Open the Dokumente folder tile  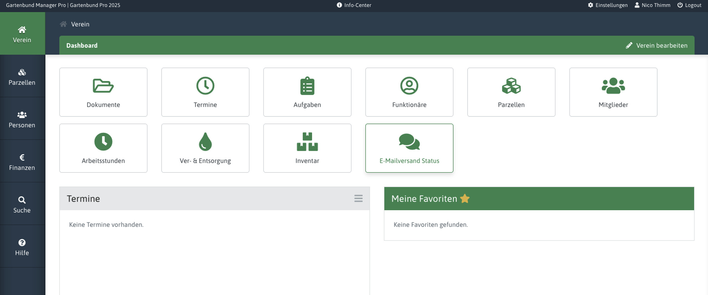(103, 92)
